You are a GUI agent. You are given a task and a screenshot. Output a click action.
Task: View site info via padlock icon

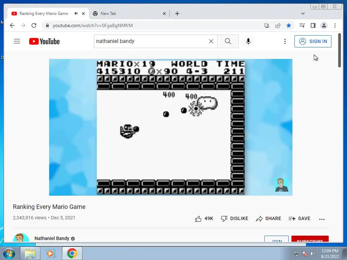[x=47, y=25]
